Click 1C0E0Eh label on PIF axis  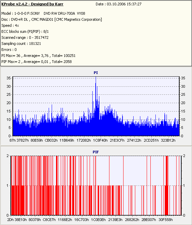tap(98, 220)
